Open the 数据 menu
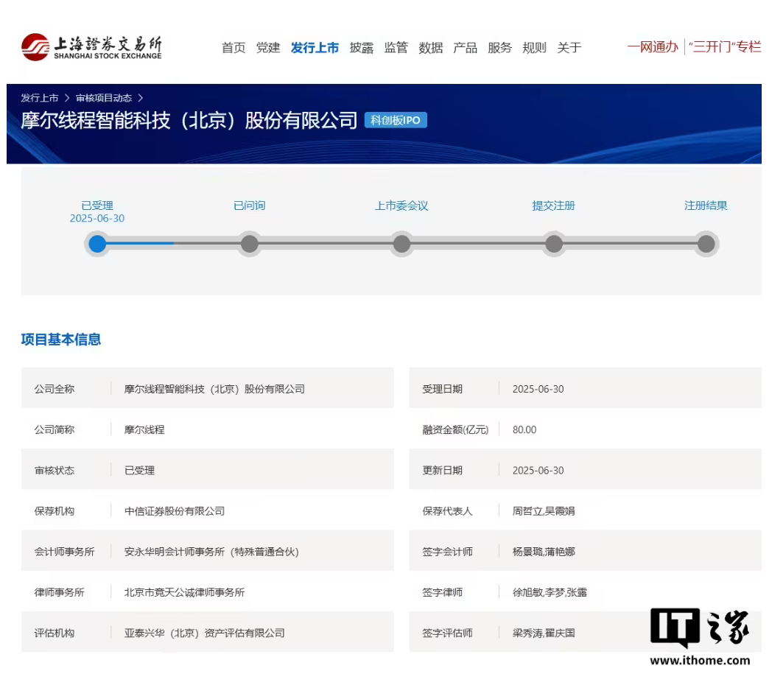The image size is (772, 685). [x=430, y=48]
